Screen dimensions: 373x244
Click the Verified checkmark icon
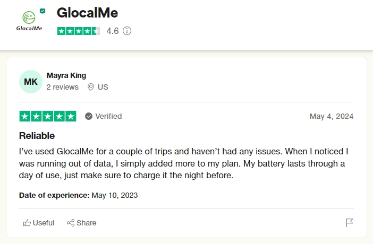click(x=89, y=116)
